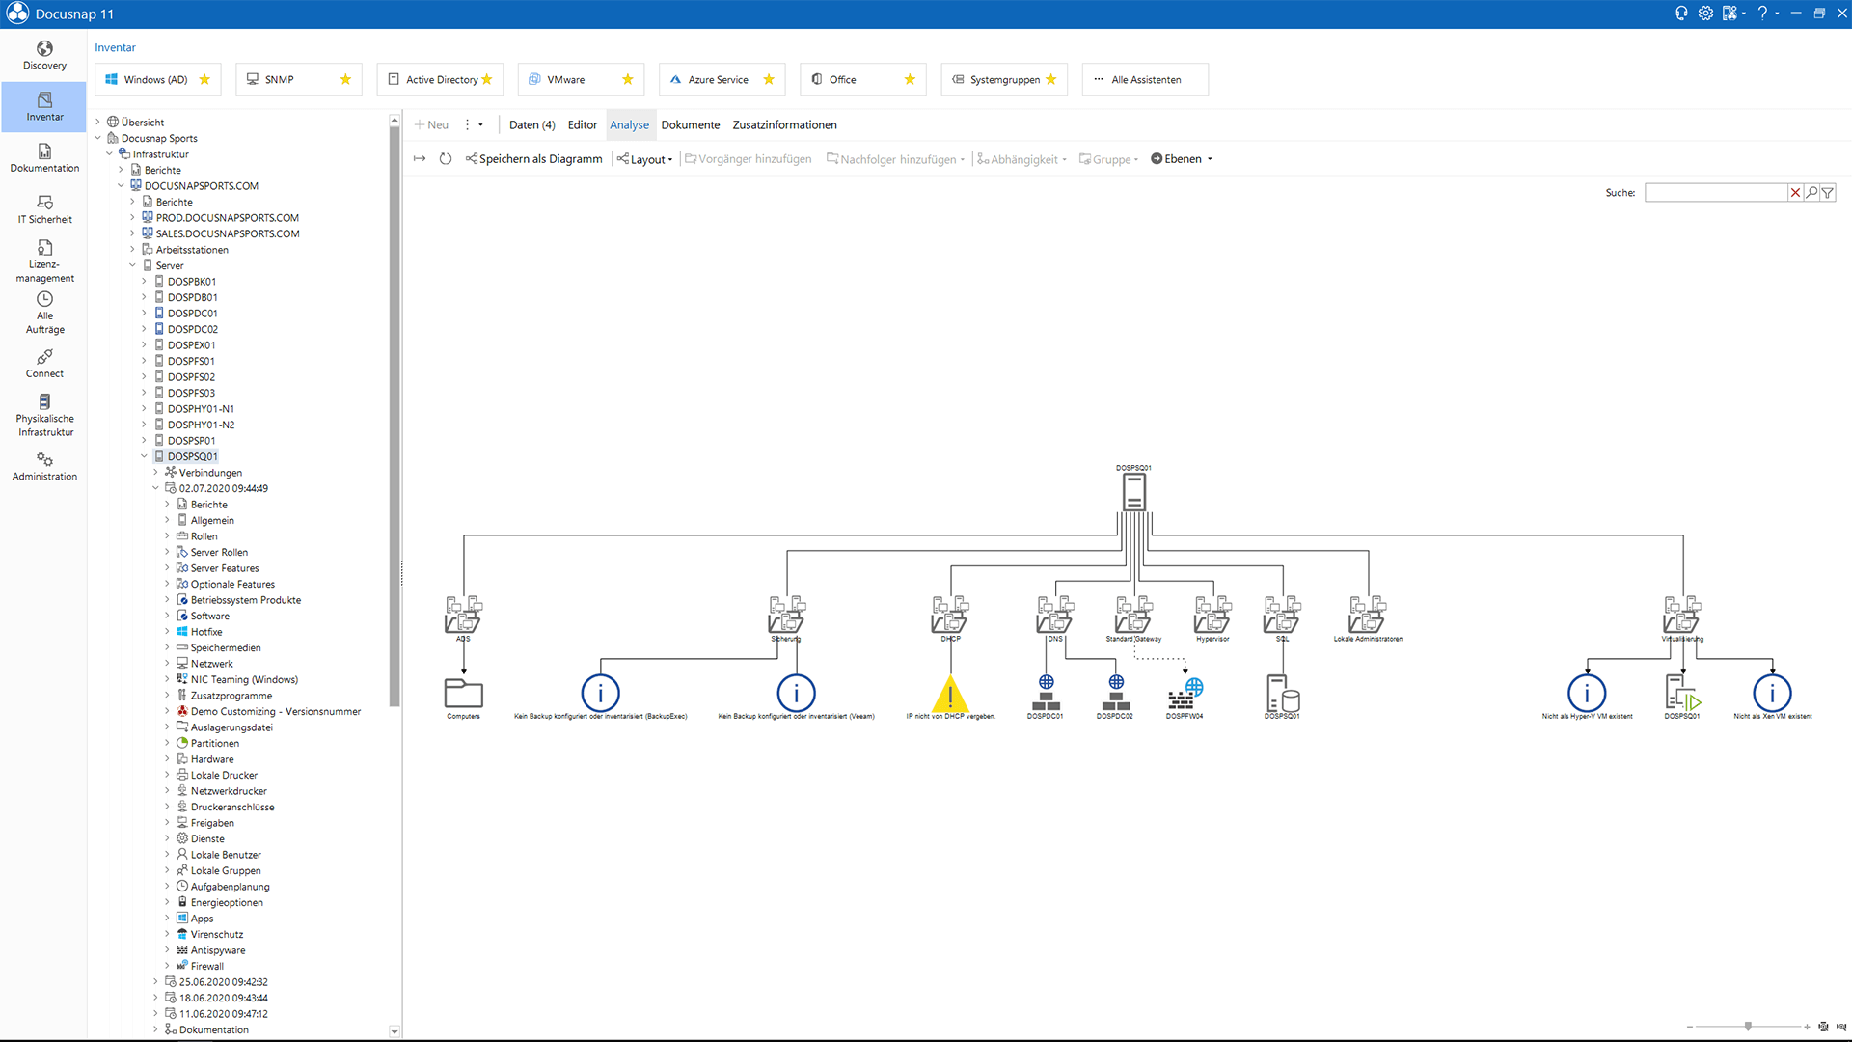The image size is (1852, 1042).
Task: Click Speichern als Diagramm button
Action: click(x=533, y=159)
